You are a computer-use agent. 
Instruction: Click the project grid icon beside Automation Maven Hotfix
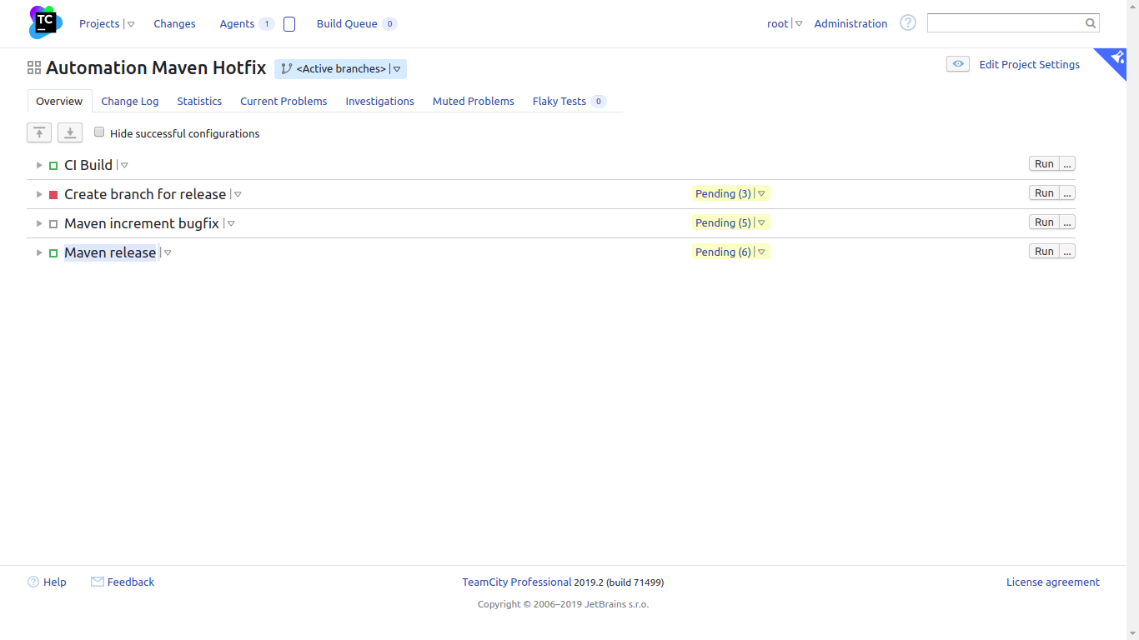pyautogui.click(x=34, y=67)
